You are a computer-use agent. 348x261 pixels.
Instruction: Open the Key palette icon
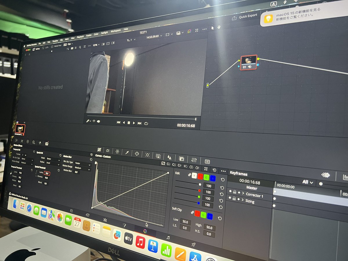click(x=182, y=159)
